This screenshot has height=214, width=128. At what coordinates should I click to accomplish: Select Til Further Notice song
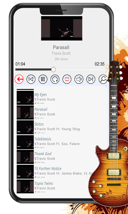(x=48, y=168)
